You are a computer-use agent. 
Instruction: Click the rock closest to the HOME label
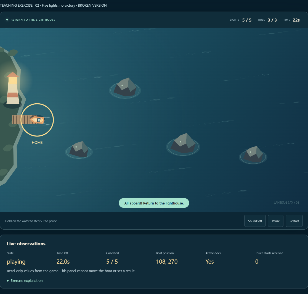pyautogui.click(x=79, y=149)
